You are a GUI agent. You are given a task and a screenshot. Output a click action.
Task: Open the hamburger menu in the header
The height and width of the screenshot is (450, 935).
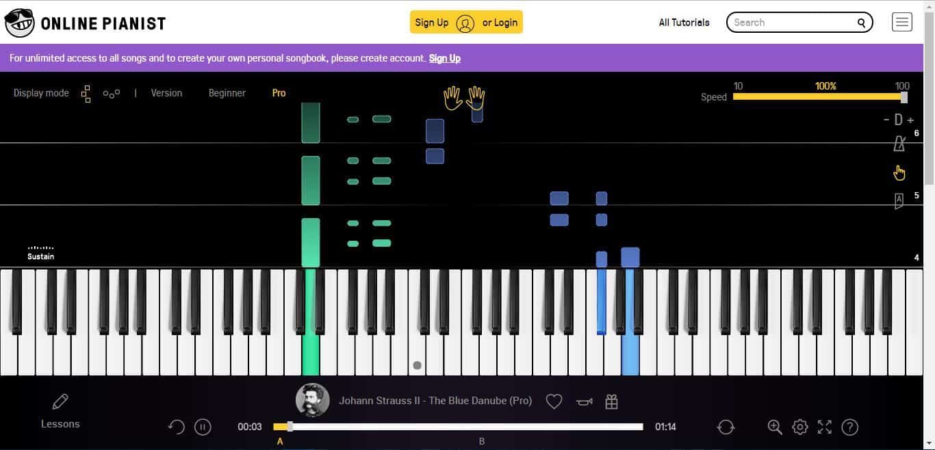pyautogui.click(x=902, y=22)
